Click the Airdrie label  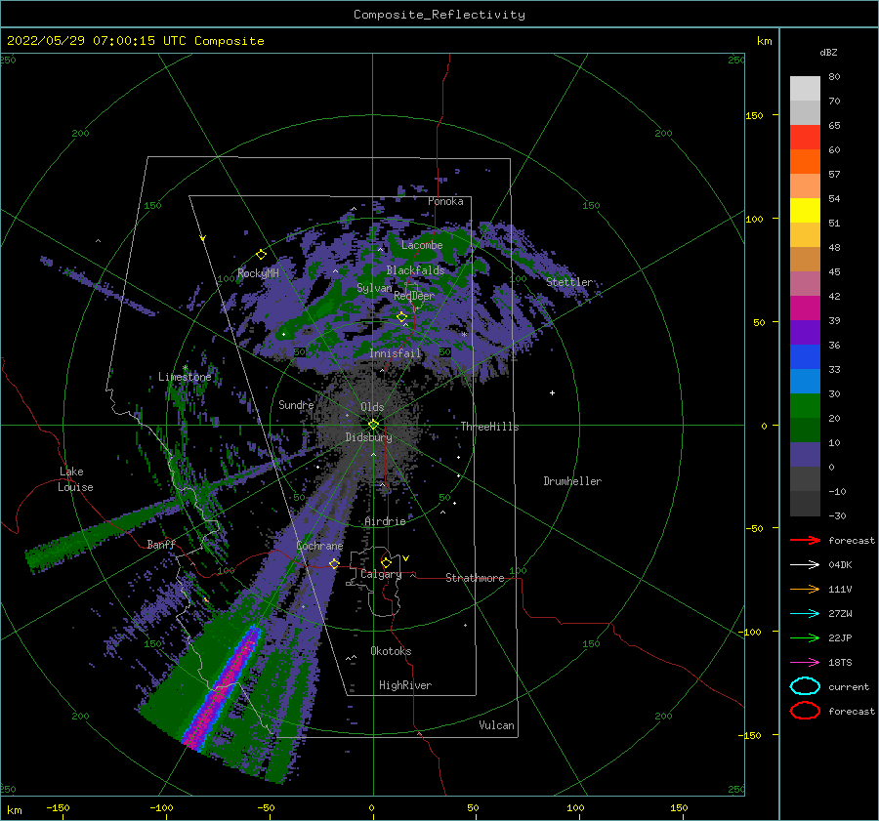[x=385, y=521]
